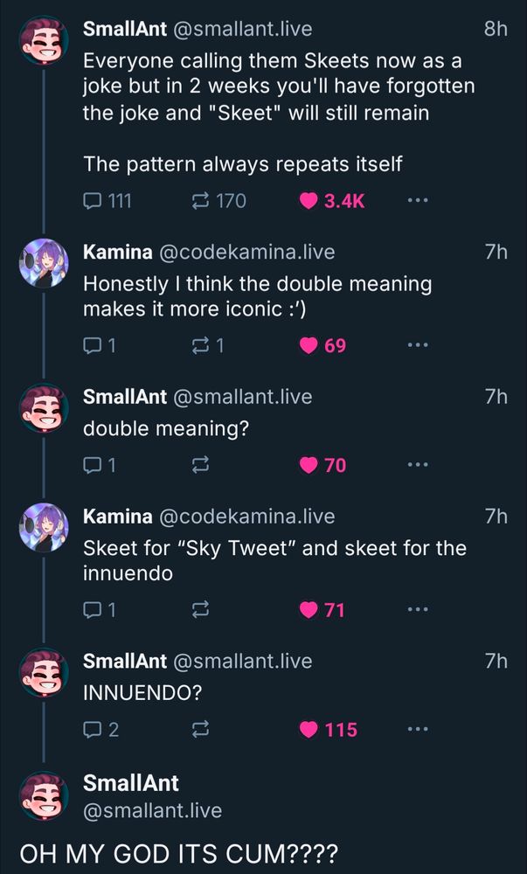527x874 pixels.
Task: Like the "INNUENDO?" post with 115 likes
Action: pyautogui.click(x=309, y=729)
